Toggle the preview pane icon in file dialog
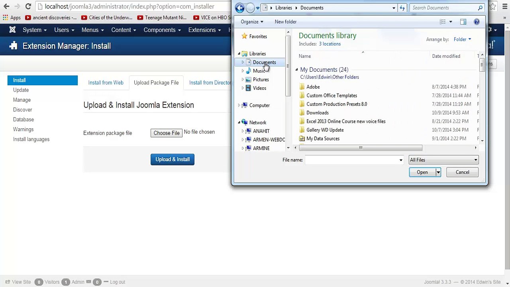This screenshot has height=287, width=510. 463,22
